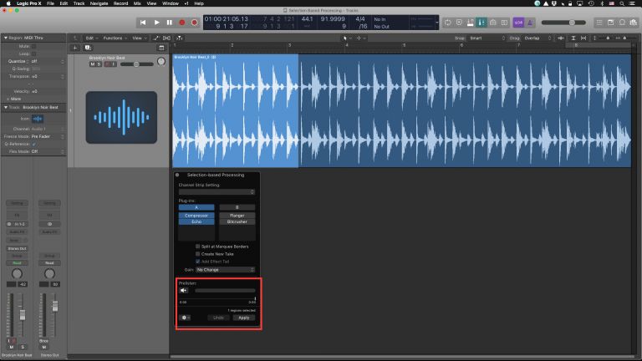
Task: Select plug-in set A
Action: (x=196, y=207)
